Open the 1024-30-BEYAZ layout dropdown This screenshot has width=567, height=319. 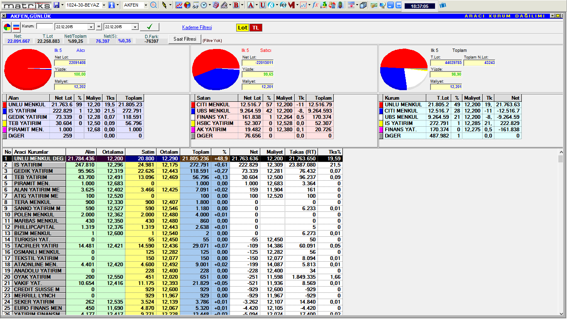coord(103,5)
